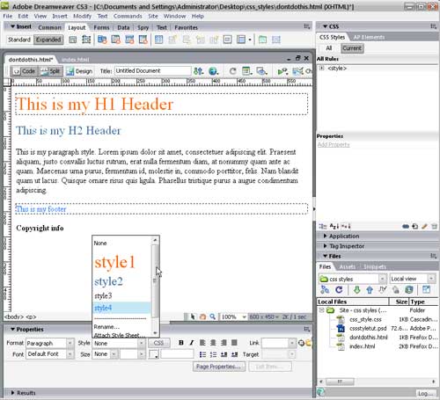Select the arrow Select tool in status bar
Screen dimensions: 440x400
point(193,316)
